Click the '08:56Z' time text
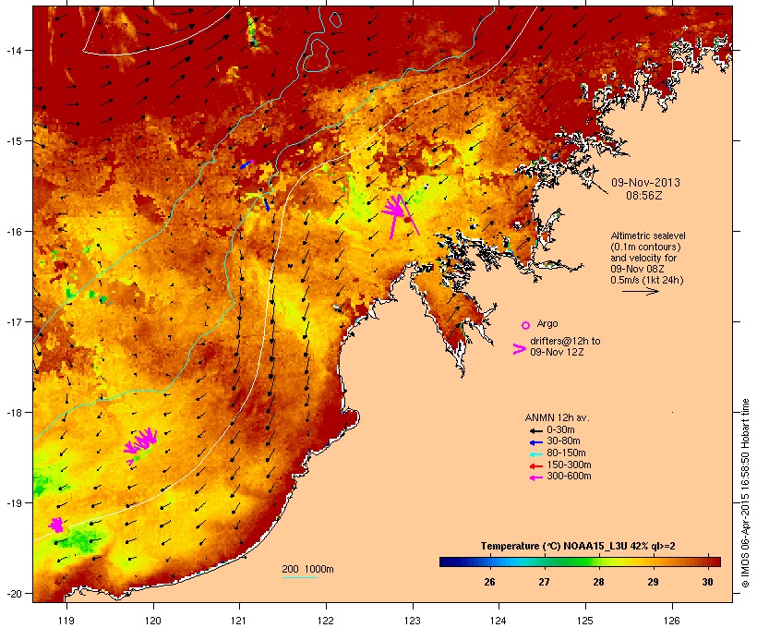Image resolution: width=757 pixels, height=628 pixels. tap(644, 196)
